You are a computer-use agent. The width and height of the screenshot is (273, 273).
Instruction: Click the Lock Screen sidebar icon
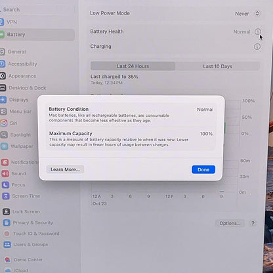click(x=6, y=211)
